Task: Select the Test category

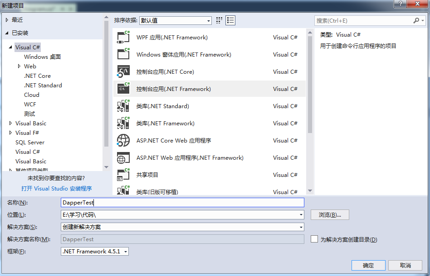Action: point(29,114)
